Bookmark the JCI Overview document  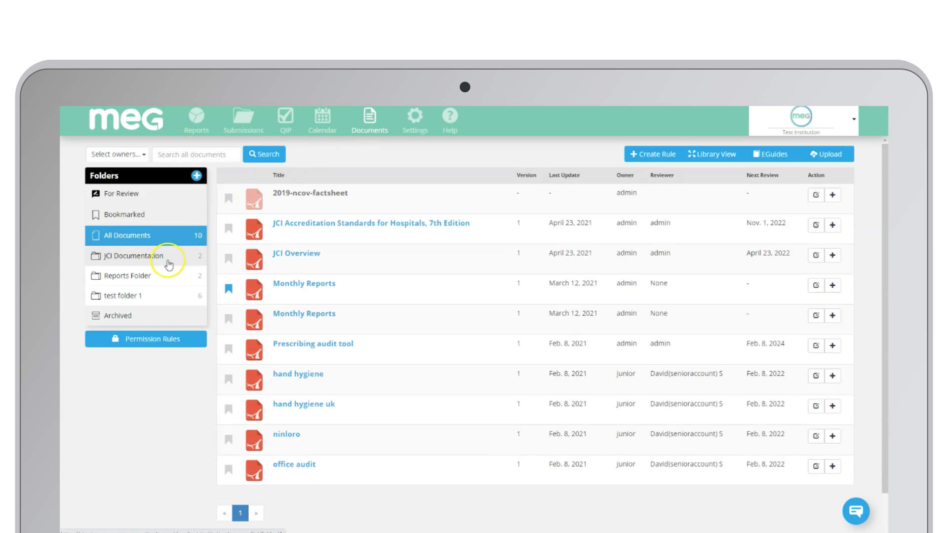[x=229, y=259]
